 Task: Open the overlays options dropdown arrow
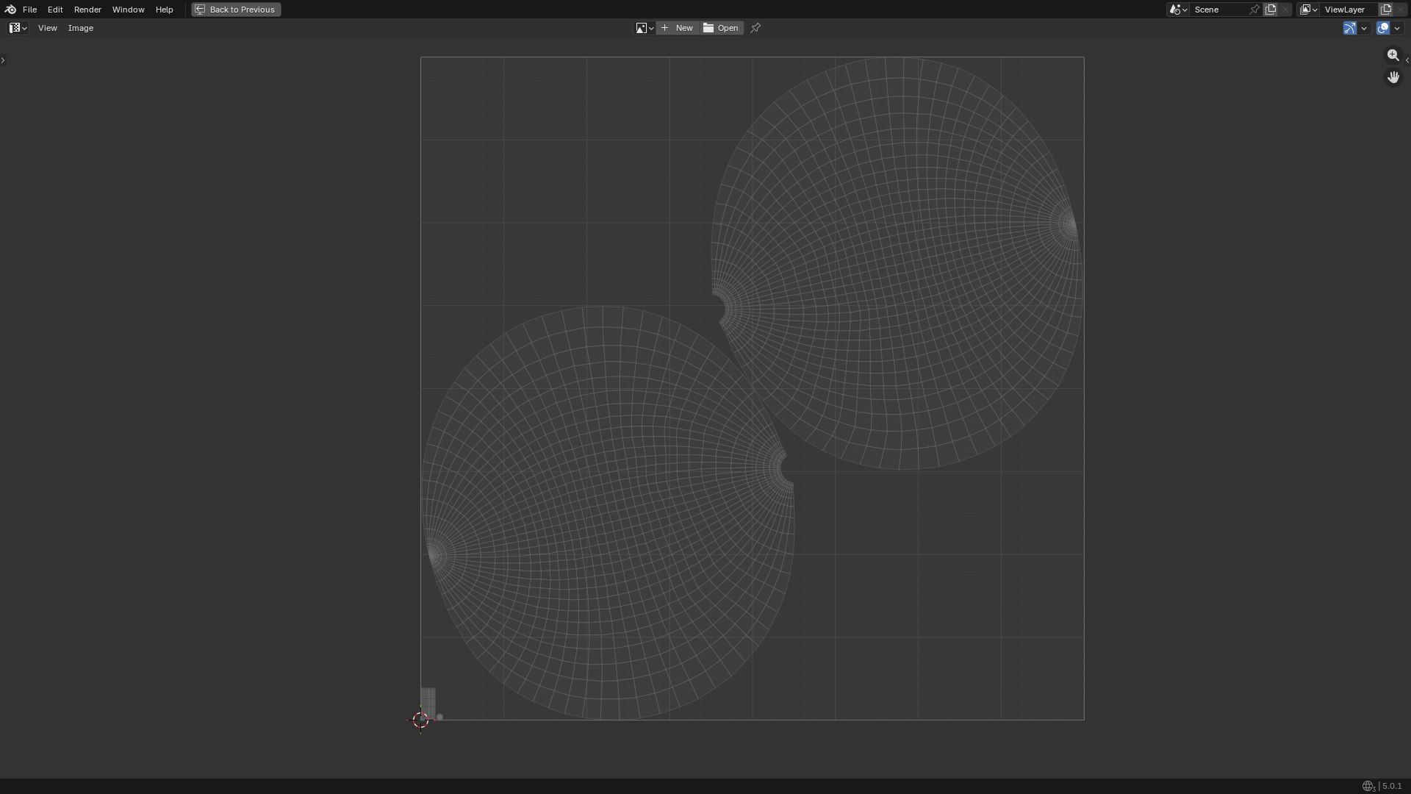click(1397, 28)
